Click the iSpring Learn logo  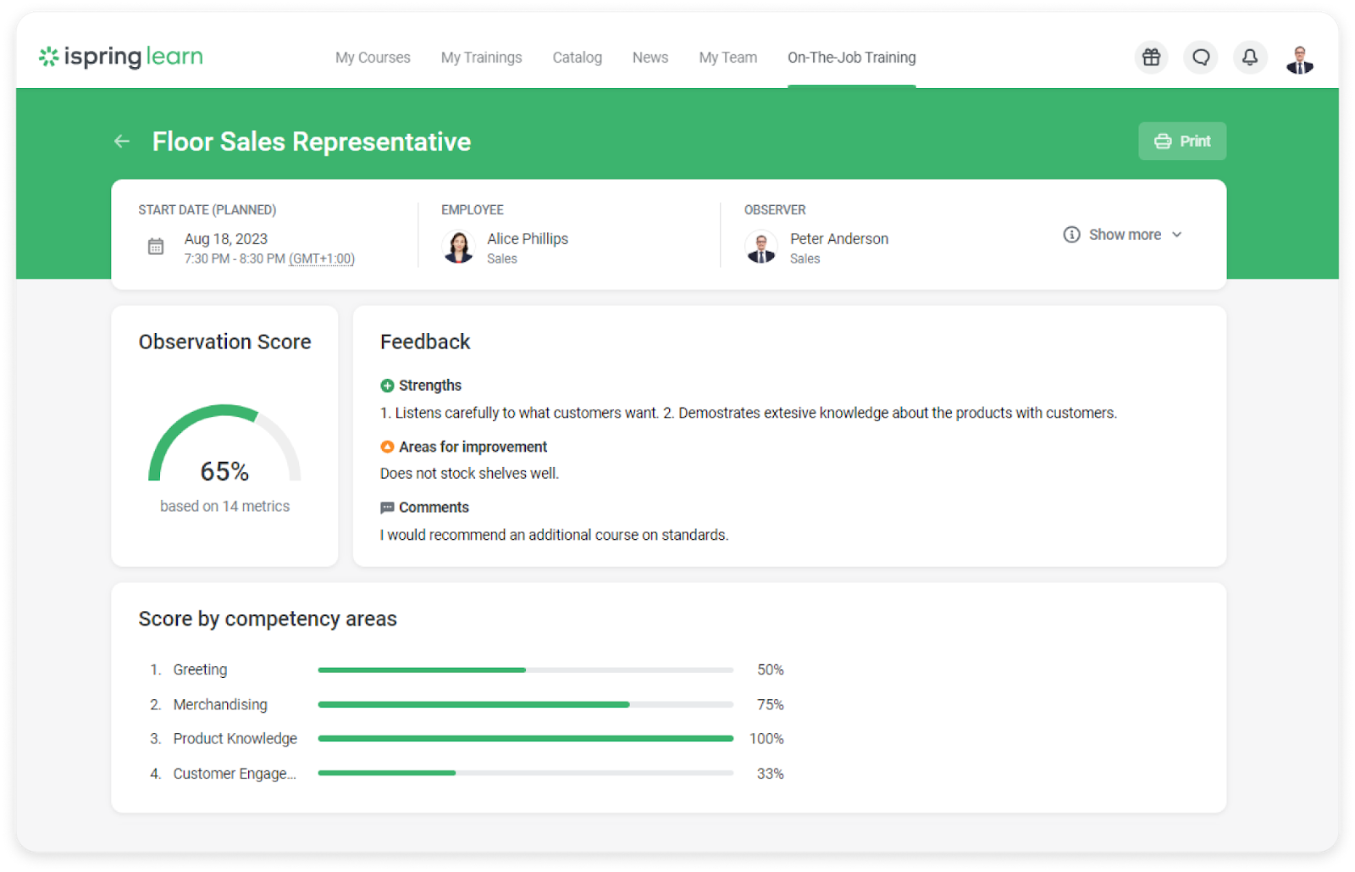click(x=119, y=56)
